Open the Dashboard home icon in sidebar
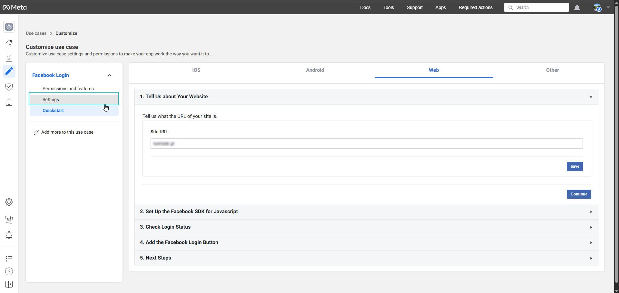 pyautogui.click(x=9, y=44)
